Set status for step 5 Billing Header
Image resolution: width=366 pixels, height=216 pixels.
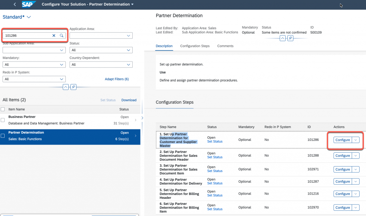pos(215,195)
